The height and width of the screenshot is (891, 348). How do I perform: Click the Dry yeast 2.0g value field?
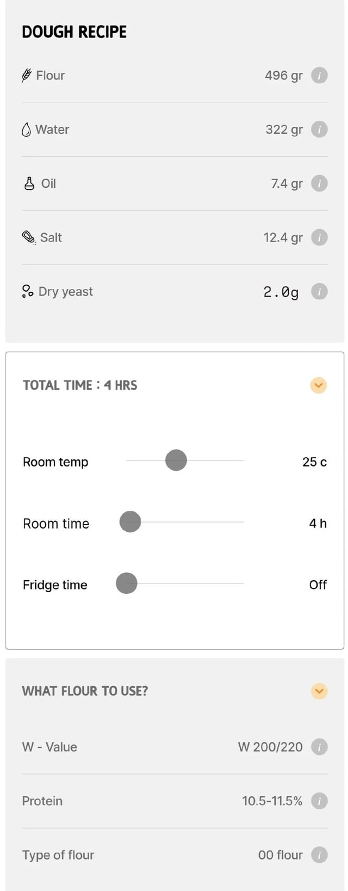coord(281,292)
